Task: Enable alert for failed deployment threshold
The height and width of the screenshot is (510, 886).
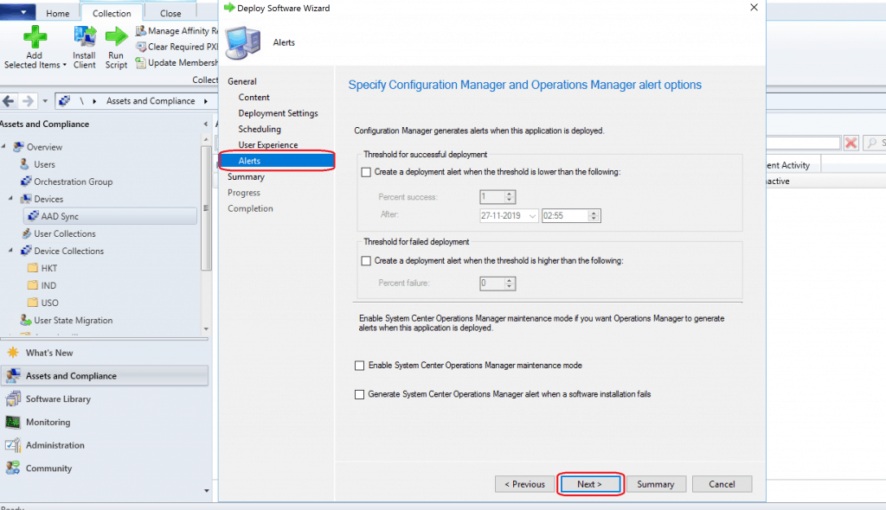Action: (x=366, y=261)
